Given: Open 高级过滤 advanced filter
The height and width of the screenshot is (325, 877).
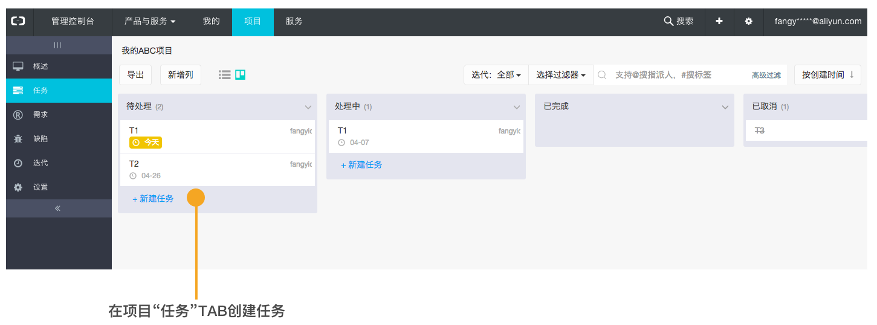Looking at the screenshot, I should (x=766, y=76).
